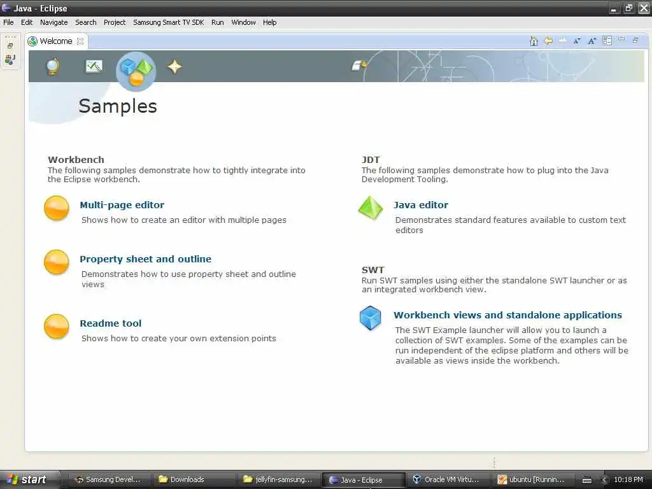
Task: Click 'Shows how to create your own extension points'
Action: tap(179, 339)
